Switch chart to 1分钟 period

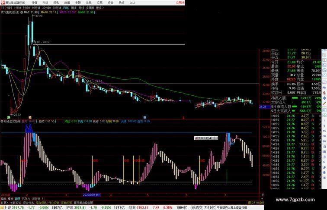point(17,8)
